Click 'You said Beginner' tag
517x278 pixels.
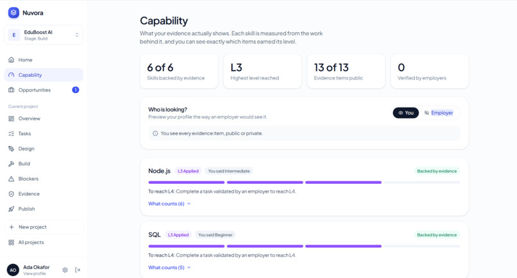tap(216, 235)
